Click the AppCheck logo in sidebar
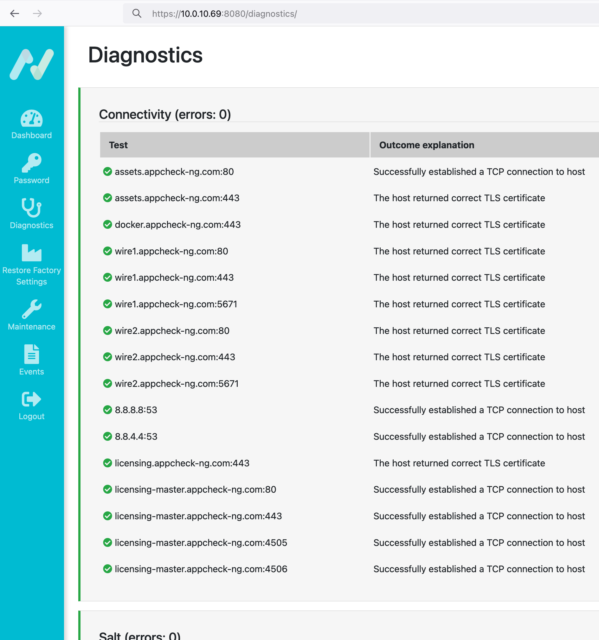The height and width of the screenshot is (640, 599). click(32, 64)
